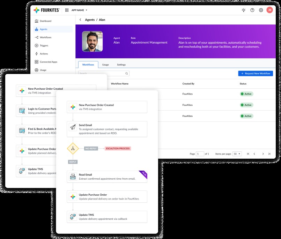Image resolution: width=281 pixels, height=239 pixels.
Task: Click Login to Customer Portal step icon
Action: pos(22,111)
